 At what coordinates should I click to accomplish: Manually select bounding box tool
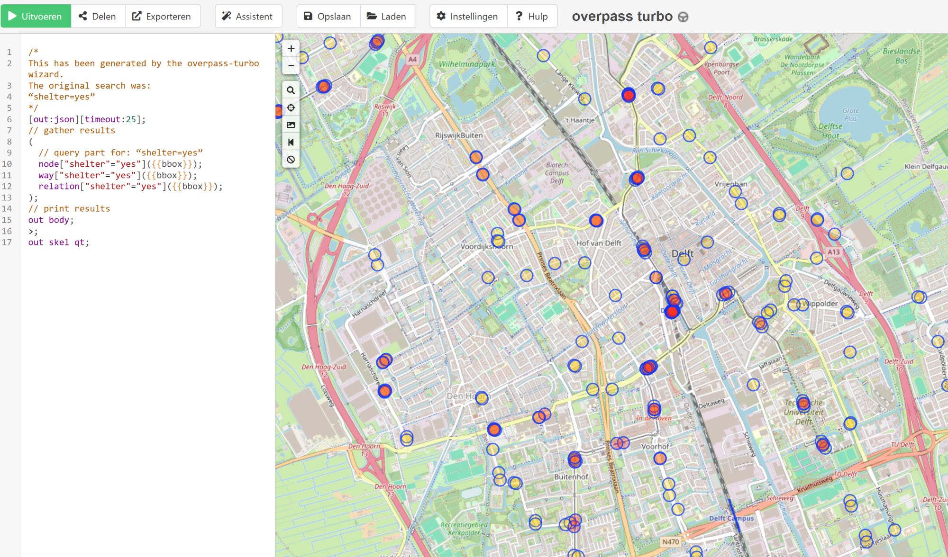point(291,125)
